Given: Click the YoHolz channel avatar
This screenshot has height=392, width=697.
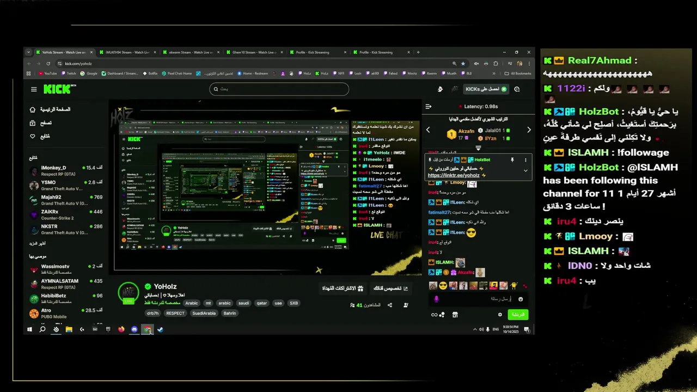Looking at the screenshot, I should [x=129, y=292].
